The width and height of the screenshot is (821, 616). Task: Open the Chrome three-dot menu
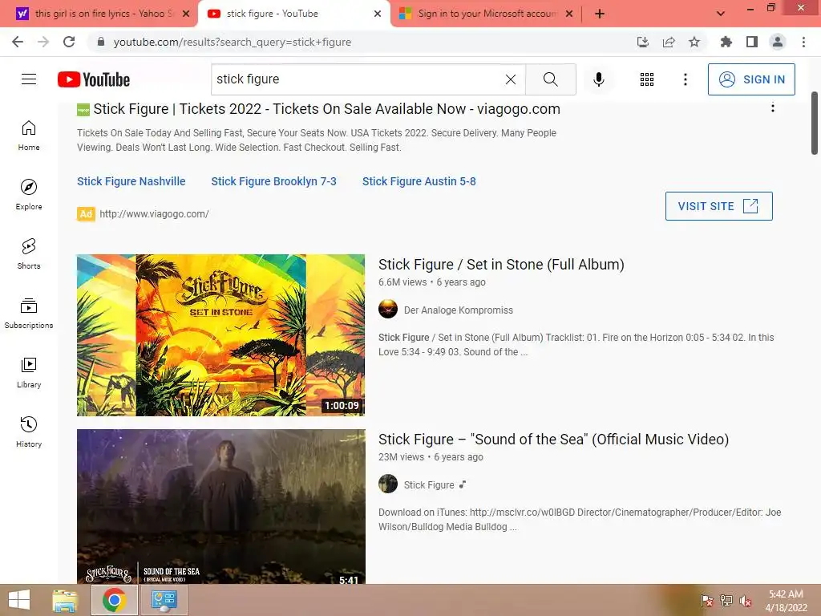click(803, 42)
